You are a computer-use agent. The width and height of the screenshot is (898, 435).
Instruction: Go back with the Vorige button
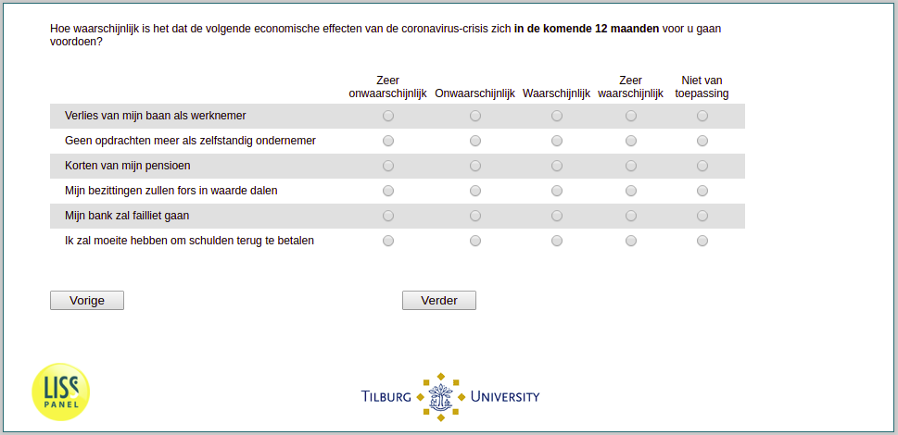(x=87, y=301)
